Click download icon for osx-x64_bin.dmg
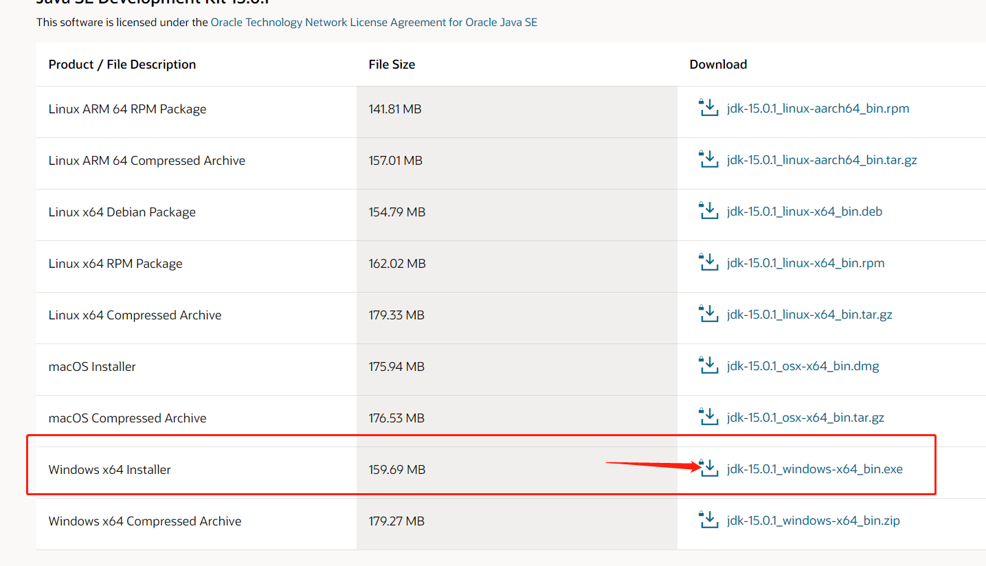The width and height of the screenshot is (986, 566). pyautogui.click(x=708, y=365)
